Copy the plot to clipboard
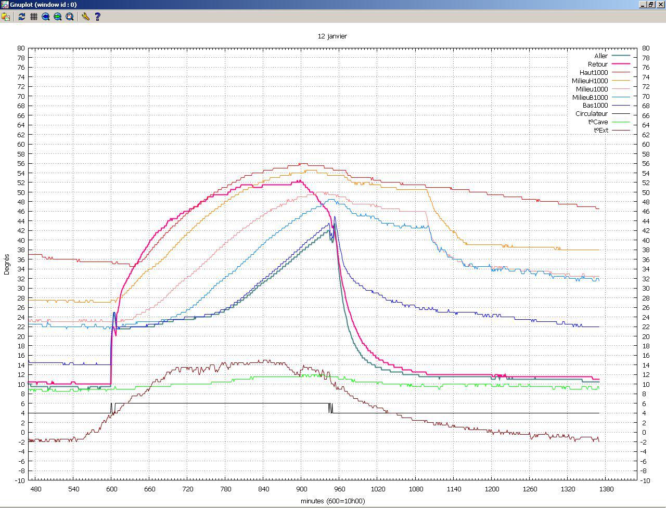Screen dimensions: 666x508 pos(6,17)
